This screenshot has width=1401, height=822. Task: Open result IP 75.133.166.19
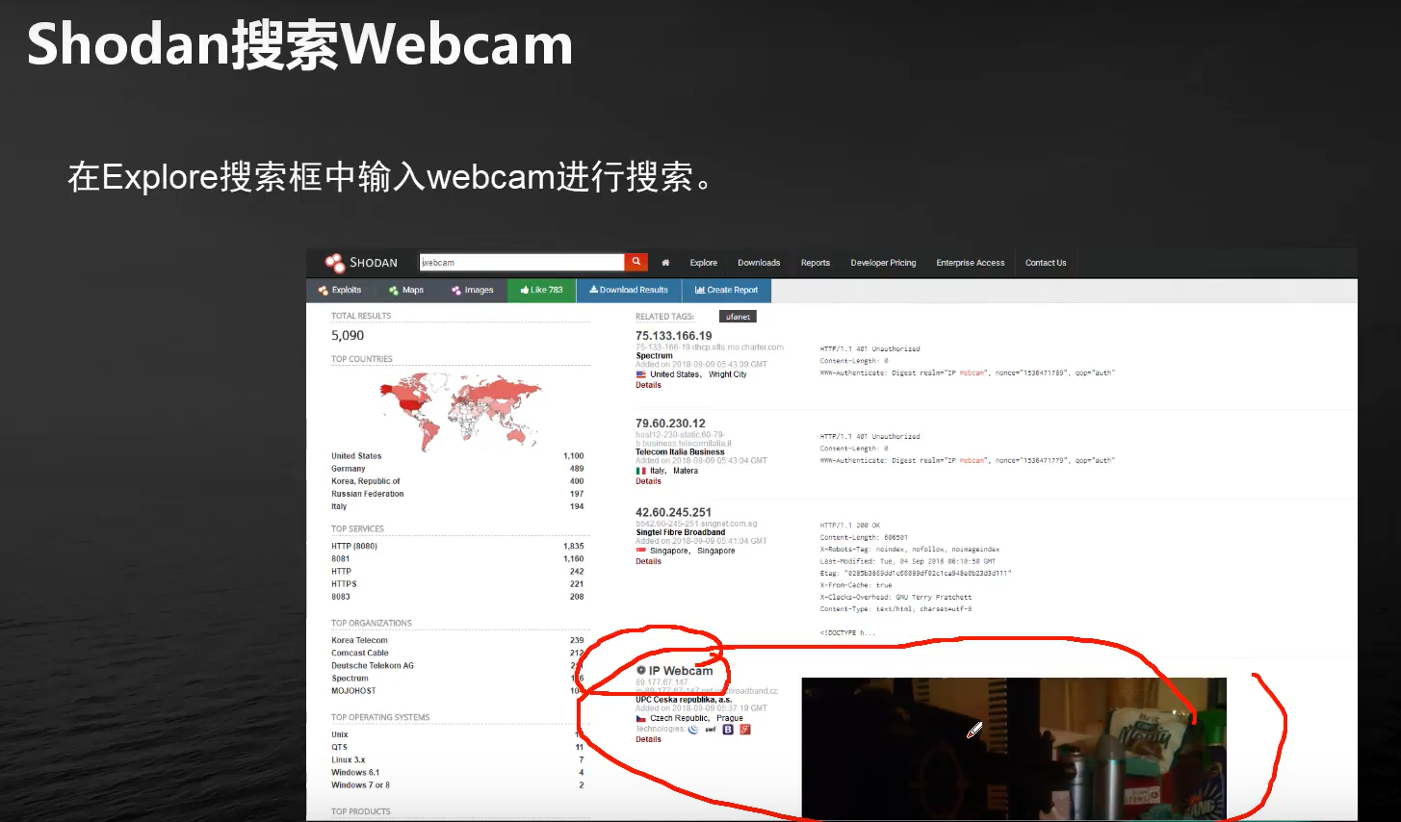point(674,336)
